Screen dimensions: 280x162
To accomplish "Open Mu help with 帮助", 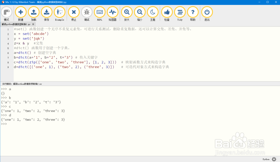I will [192, 13].
